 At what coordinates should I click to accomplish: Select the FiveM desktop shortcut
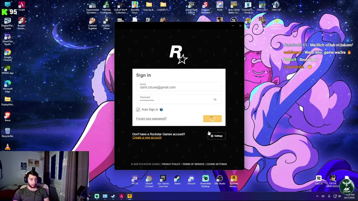point(22,7)
